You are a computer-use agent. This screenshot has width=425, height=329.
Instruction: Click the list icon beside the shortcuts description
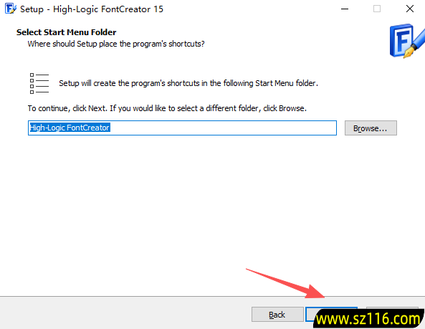pyautogui.click(x=39, y=83)
